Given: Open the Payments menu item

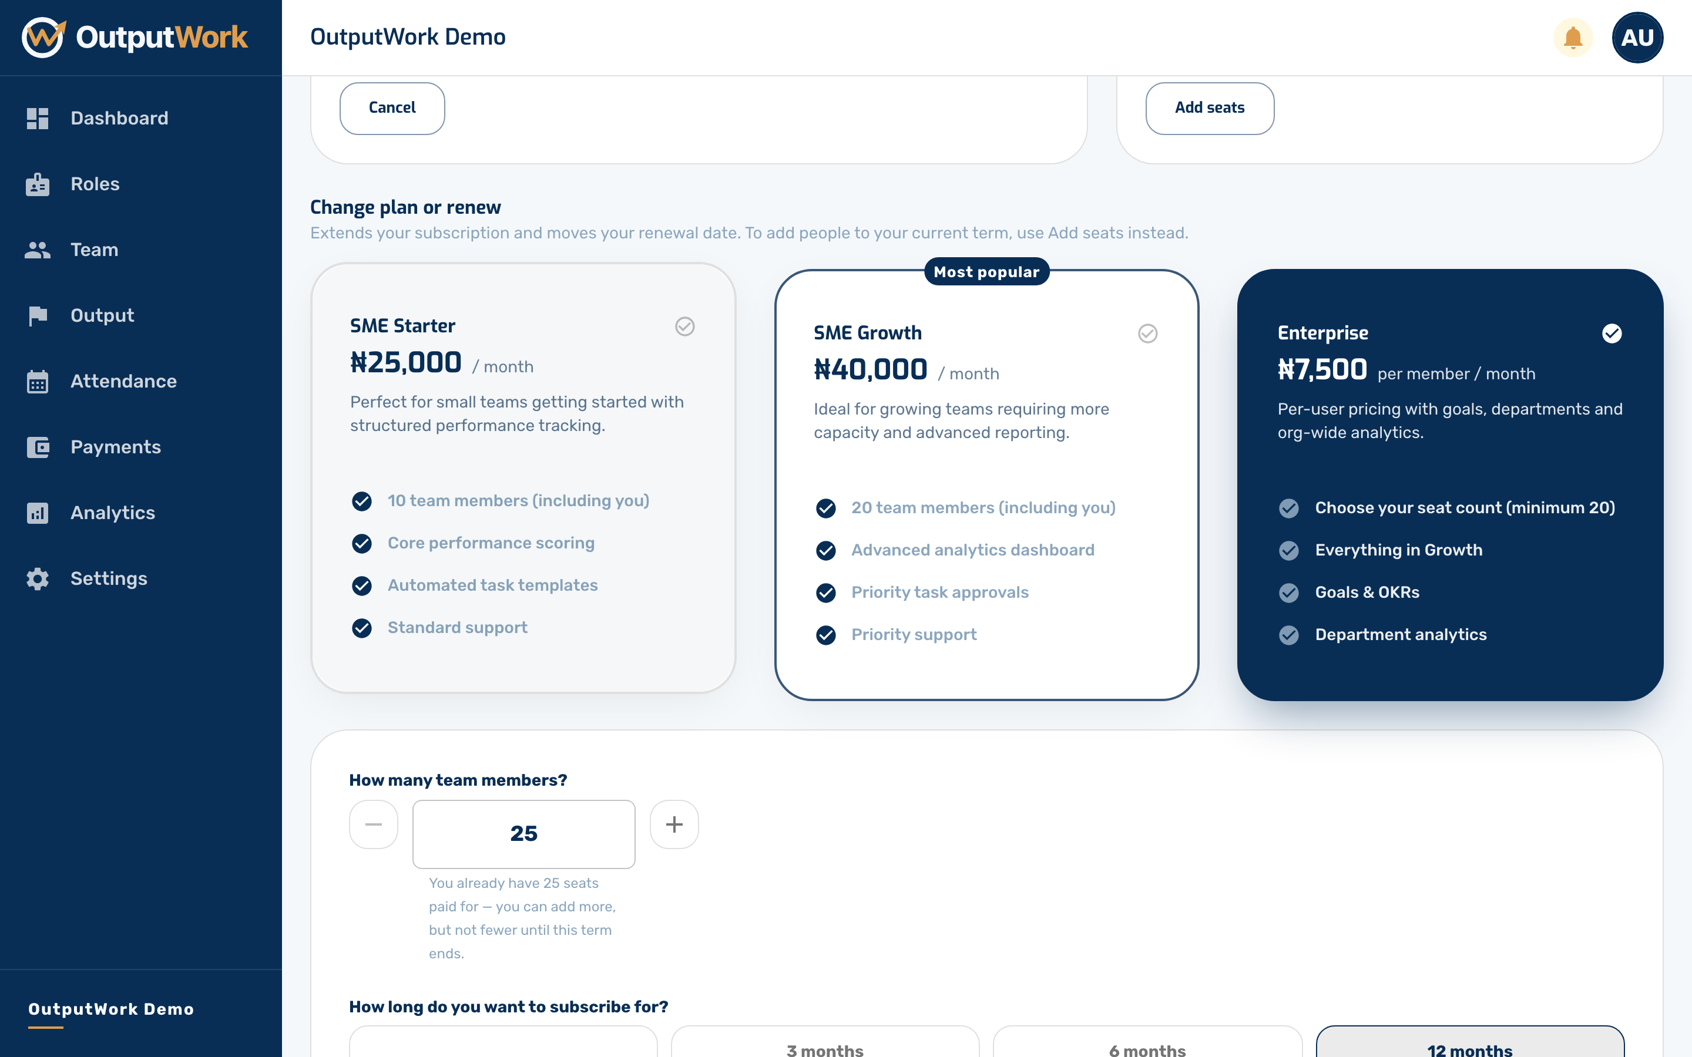Looking at the screenshot, I should coord(140,447).
